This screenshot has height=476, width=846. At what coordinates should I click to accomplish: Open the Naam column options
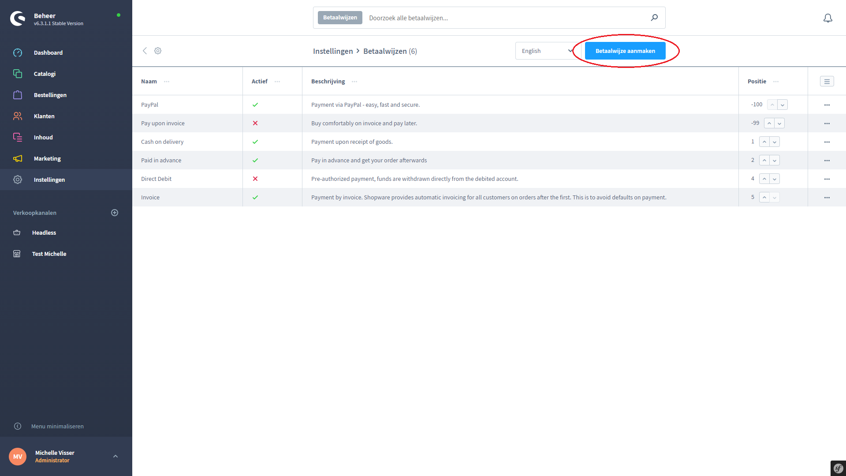point(167,82)
